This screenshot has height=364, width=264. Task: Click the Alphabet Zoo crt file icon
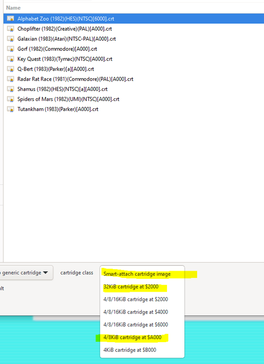[10, 19]
